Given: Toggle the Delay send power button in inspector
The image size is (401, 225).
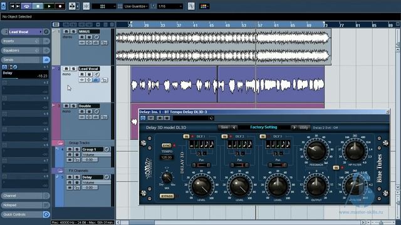Looking at the screenshot, I should pyautogui.click(x=4, y=67).
